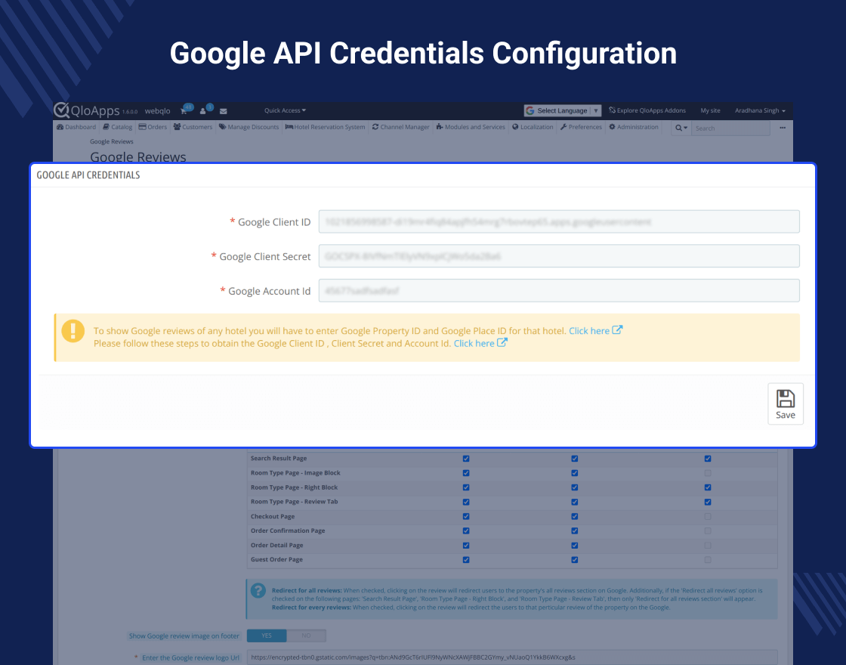Open the shopping cart notifications icon

click(184, 110)
